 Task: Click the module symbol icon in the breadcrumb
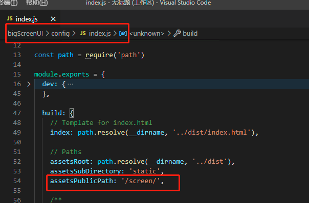123,33
